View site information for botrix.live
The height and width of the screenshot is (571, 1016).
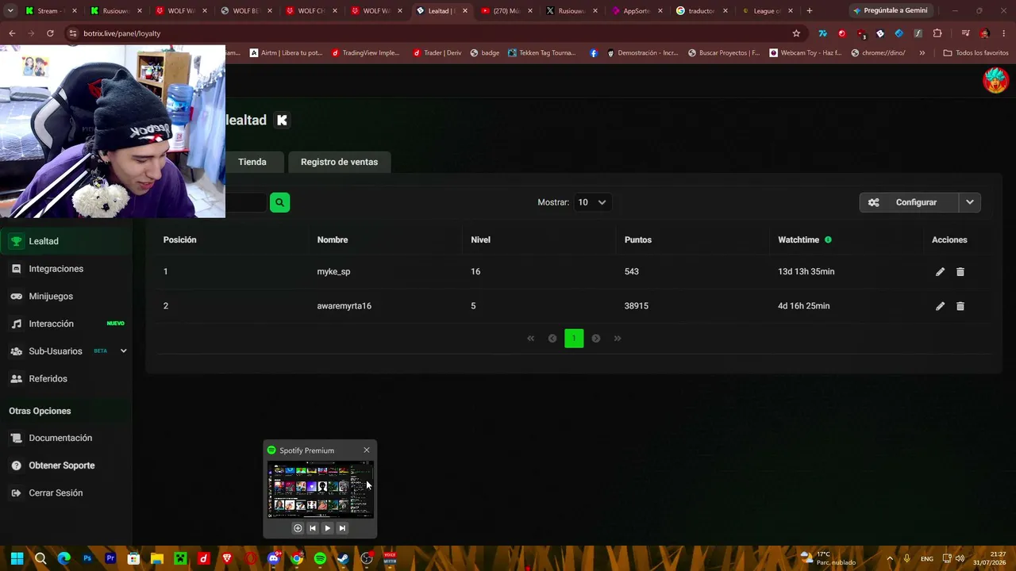tap(73, 33)
